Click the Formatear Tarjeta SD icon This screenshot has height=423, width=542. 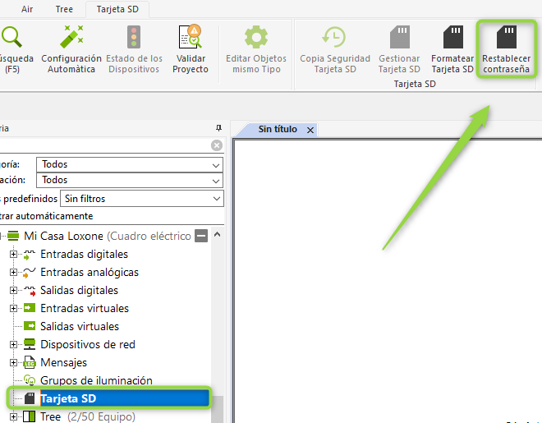(452, 39)
